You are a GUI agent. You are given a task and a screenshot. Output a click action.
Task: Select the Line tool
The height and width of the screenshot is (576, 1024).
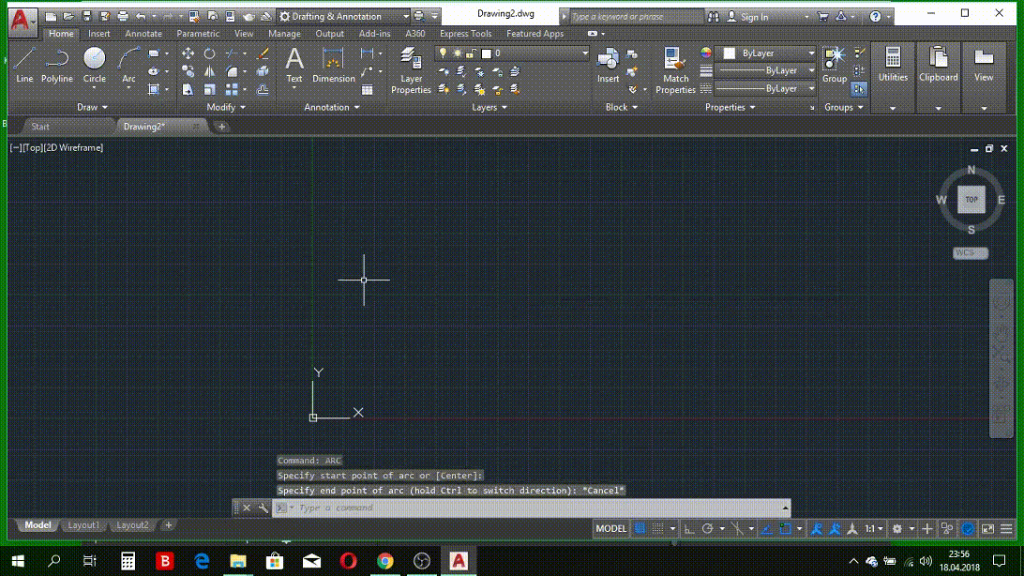[x=24, y=65]
